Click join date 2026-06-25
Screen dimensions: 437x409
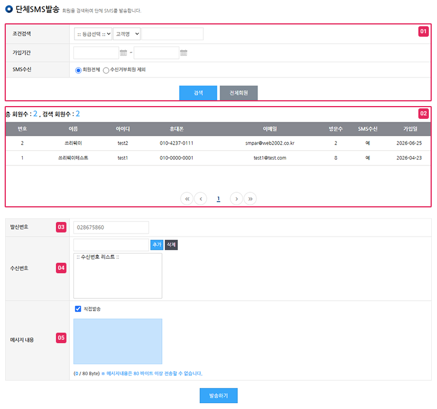(409, 143)
